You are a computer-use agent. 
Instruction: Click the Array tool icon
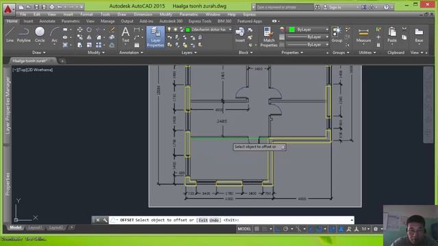point(99,44)
